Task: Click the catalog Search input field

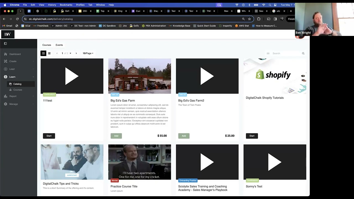Action: 286,53
